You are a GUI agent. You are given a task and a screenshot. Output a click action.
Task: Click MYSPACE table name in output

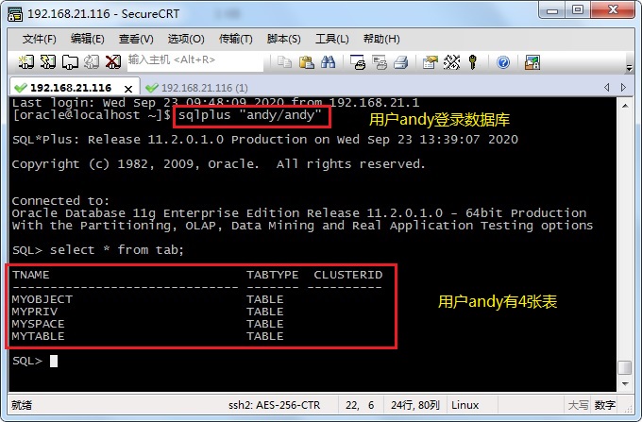pos(38,324)
